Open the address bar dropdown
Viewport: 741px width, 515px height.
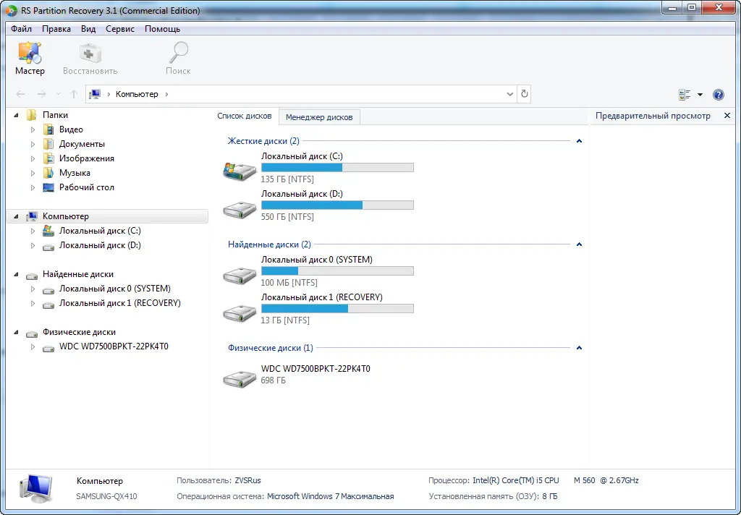tap(509, 94)
